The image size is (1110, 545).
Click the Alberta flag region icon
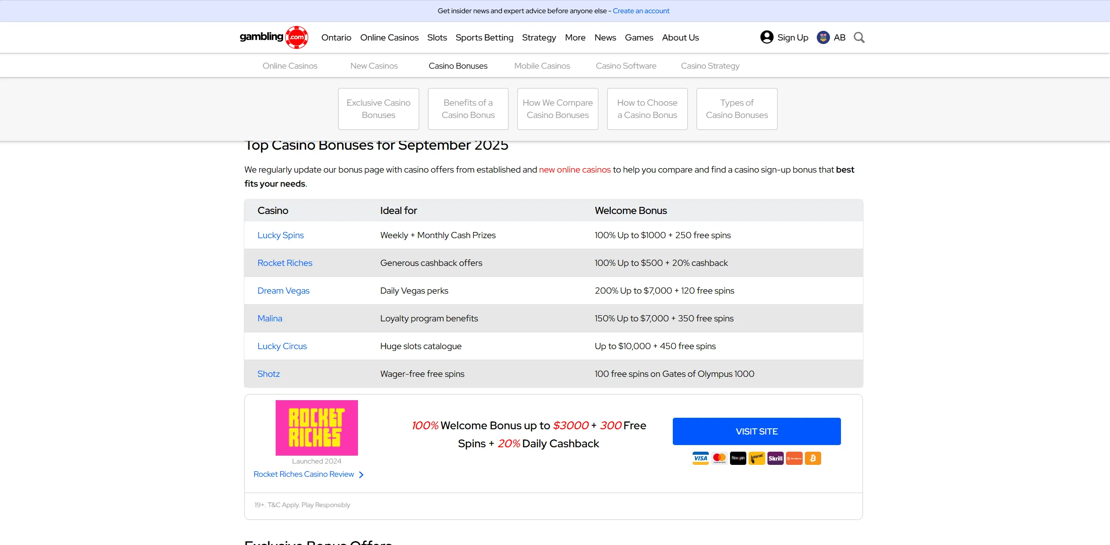pyautogui.click(x=823, y=37)
